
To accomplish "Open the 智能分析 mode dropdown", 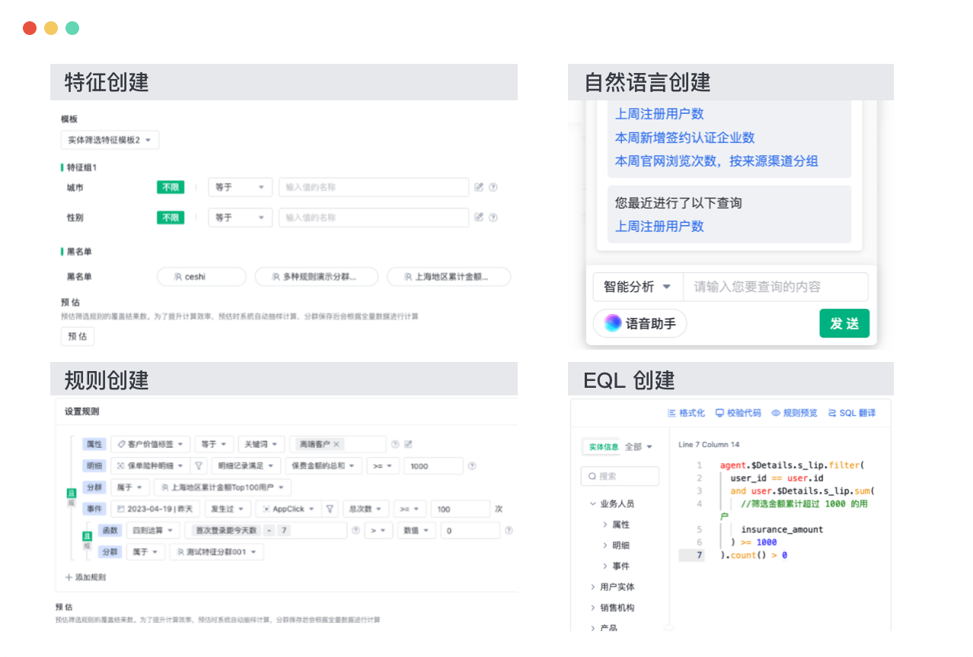I will [x=638, y=287].
